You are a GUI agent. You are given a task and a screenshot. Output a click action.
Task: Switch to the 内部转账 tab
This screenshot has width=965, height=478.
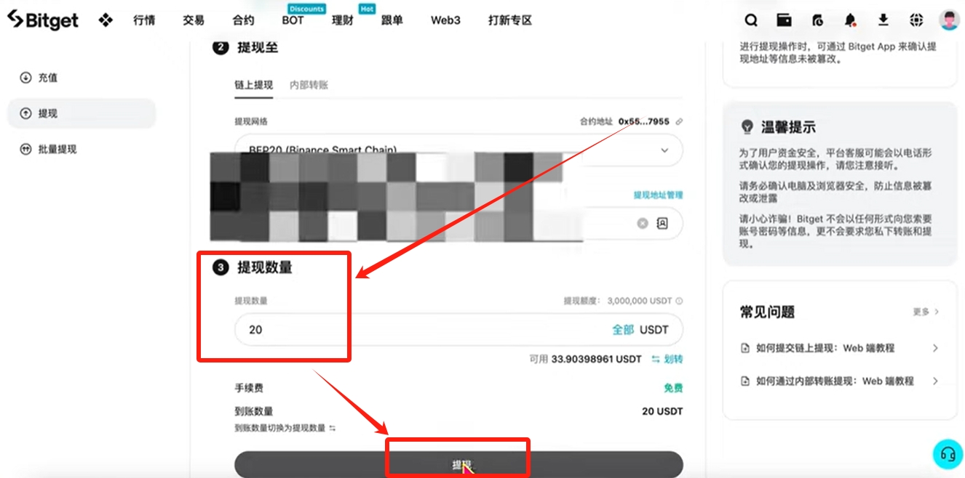(x=309, y=85)
